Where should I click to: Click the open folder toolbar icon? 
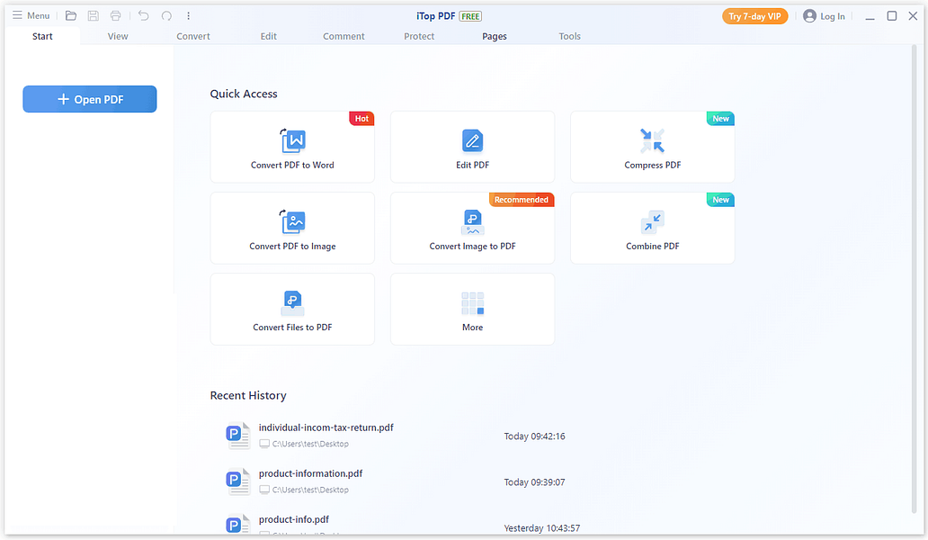[x=71, y=15]
